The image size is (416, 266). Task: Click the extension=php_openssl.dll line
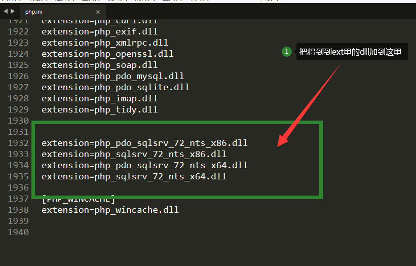(x=107, y=54)
